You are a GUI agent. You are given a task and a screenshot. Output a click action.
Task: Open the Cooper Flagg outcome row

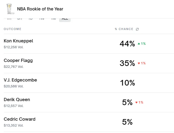point(18,60)
